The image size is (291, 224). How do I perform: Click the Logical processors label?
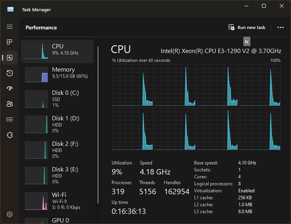[213, 184]
